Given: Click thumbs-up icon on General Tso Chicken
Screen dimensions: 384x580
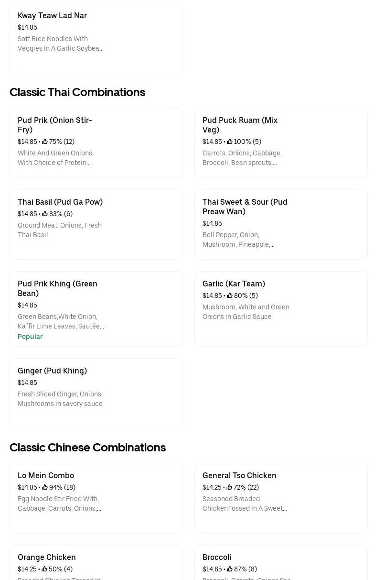Looking at the screenshot, I should 230,487.
